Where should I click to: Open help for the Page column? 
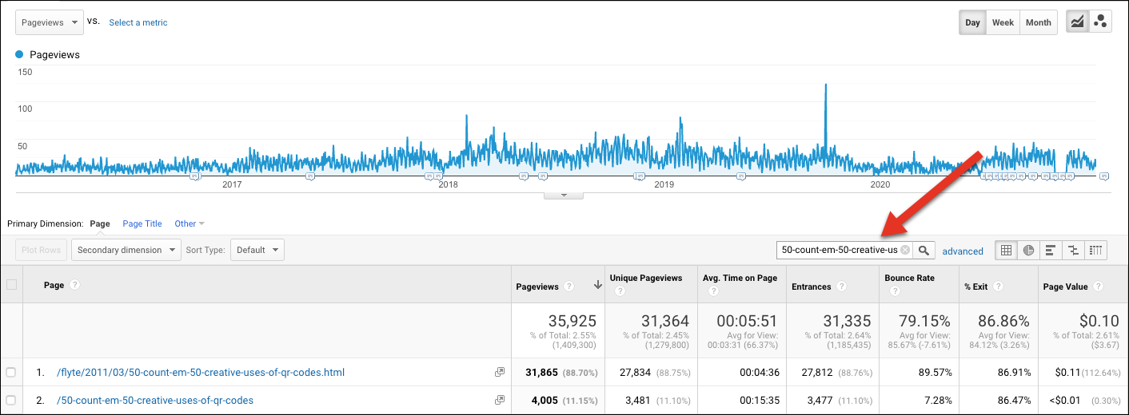pyautogui.click(x=74, y=285)
